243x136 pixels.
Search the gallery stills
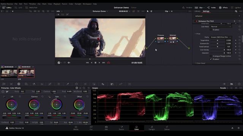tap(43, 11)
